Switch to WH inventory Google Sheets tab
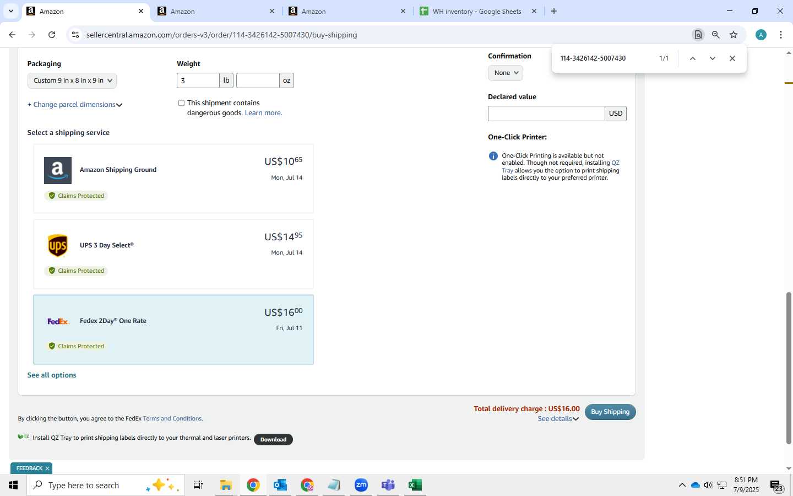 pos(479,11)
